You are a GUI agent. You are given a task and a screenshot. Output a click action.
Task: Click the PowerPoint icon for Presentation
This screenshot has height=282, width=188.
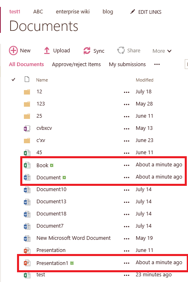point(27,251)
